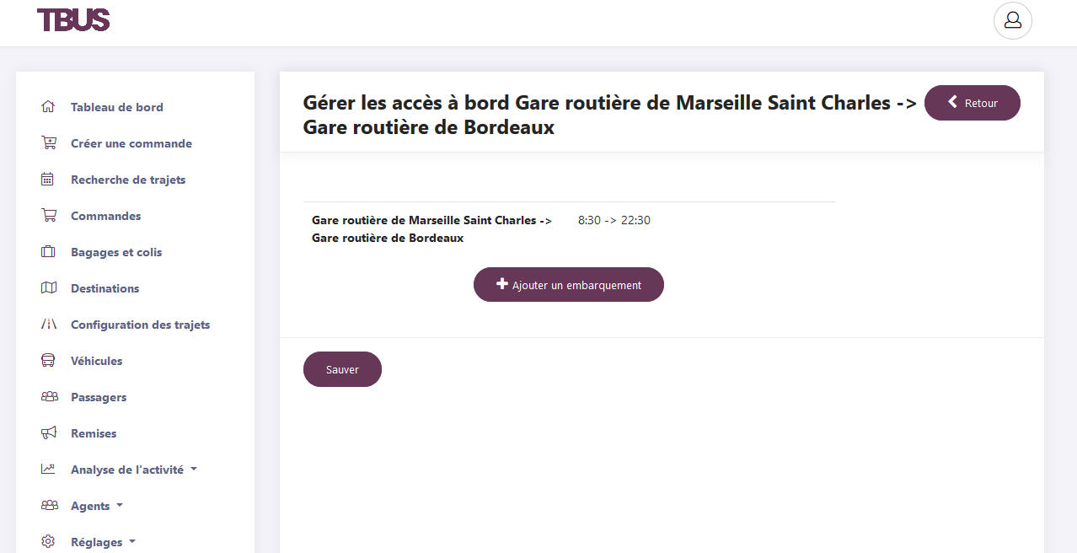
Task: Open Passagers via the people icon
Action: 48,396
